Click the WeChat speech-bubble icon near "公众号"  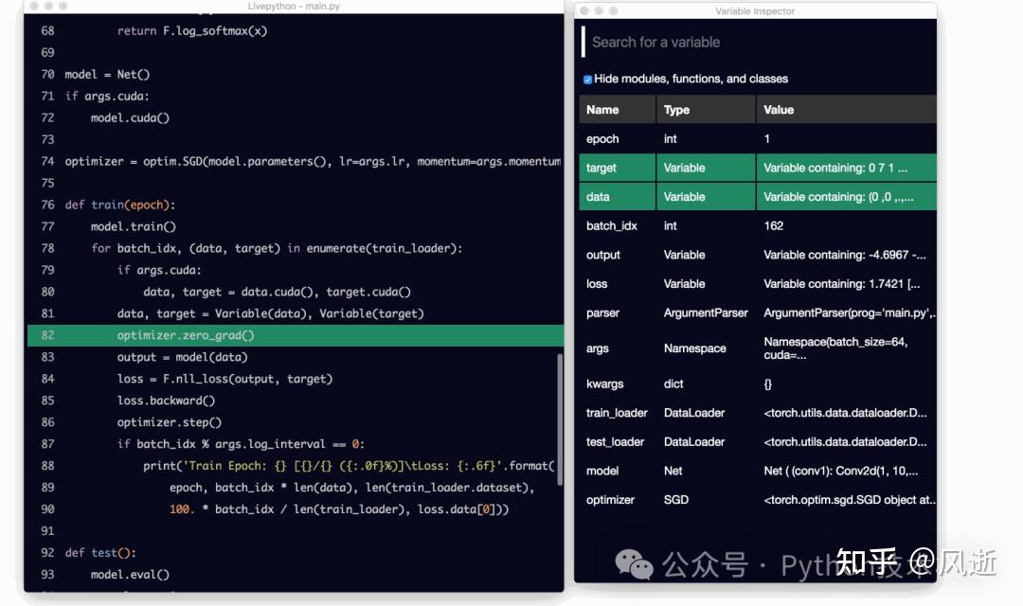[x=633, y=564]
